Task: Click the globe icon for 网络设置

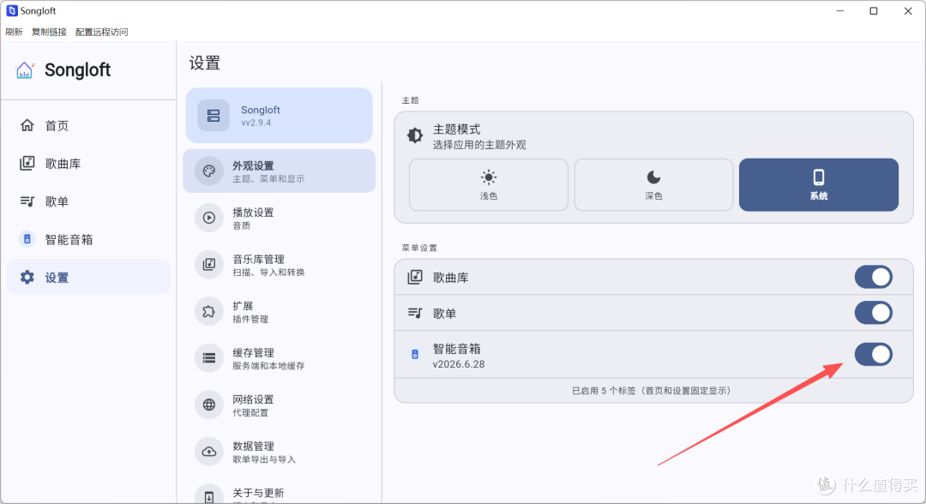Action: pos(209,405)
